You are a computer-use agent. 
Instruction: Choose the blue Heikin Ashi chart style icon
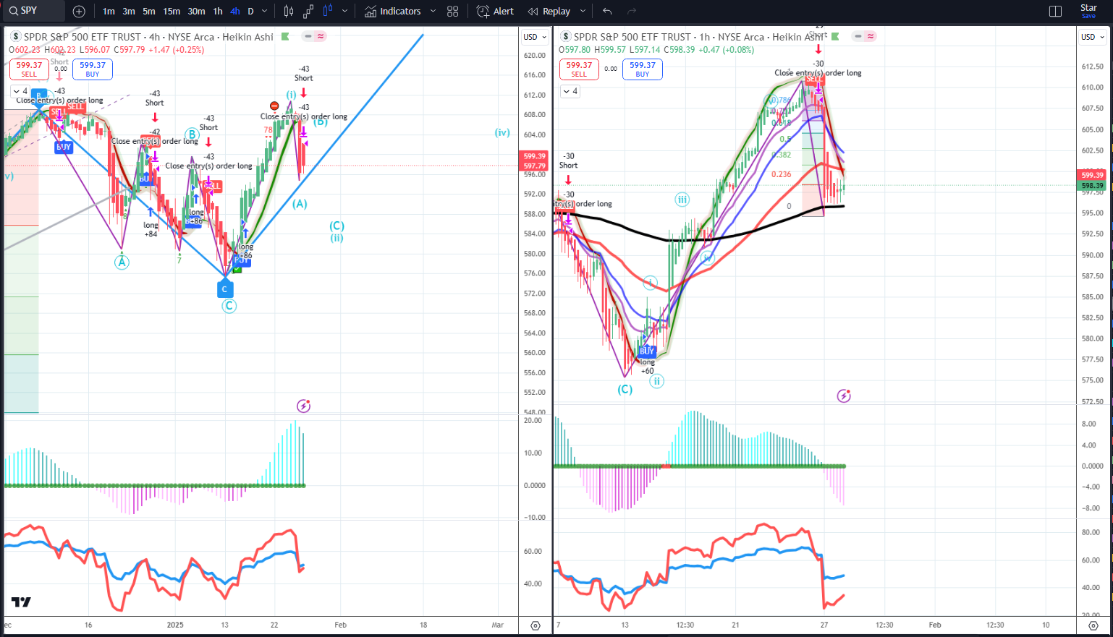(328, 11)
